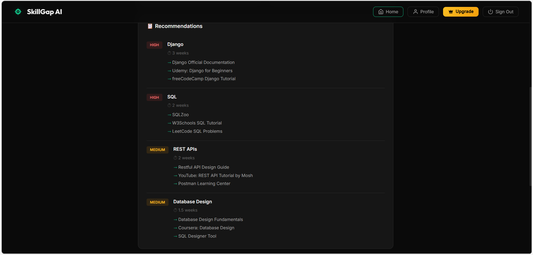The width and height of the screenshot is (533, 255).
Task: Click the Upgrade button
Action: point(461,12)
